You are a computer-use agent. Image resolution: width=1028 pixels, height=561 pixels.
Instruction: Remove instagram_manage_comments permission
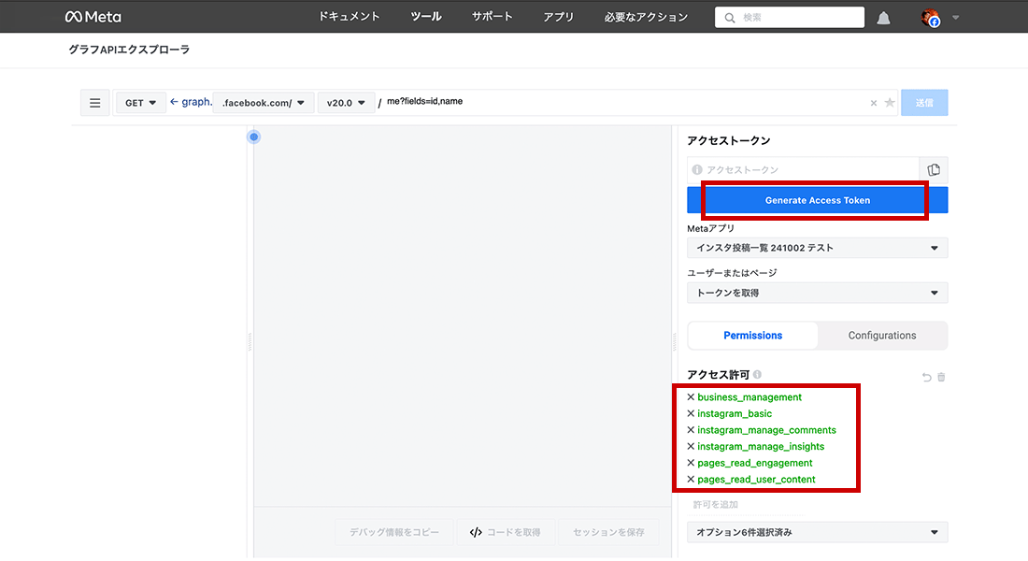point(691,430)
